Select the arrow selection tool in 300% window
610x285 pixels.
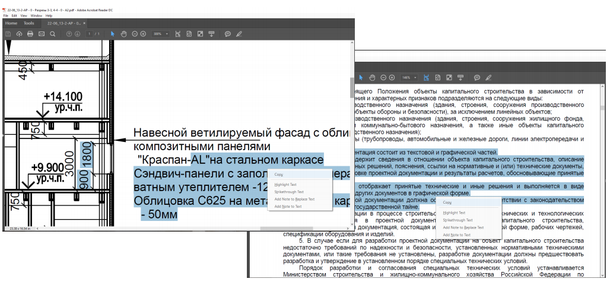[x=113, y=34]
